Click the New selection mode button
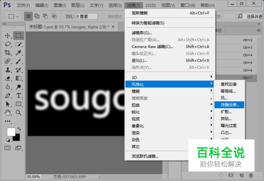The height and width of the screenshot is (181, 264). tap(28, 16)
